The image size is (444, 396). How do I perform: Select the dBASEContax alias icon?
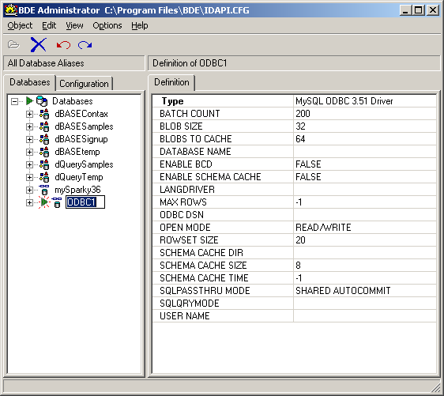[44, 114]
